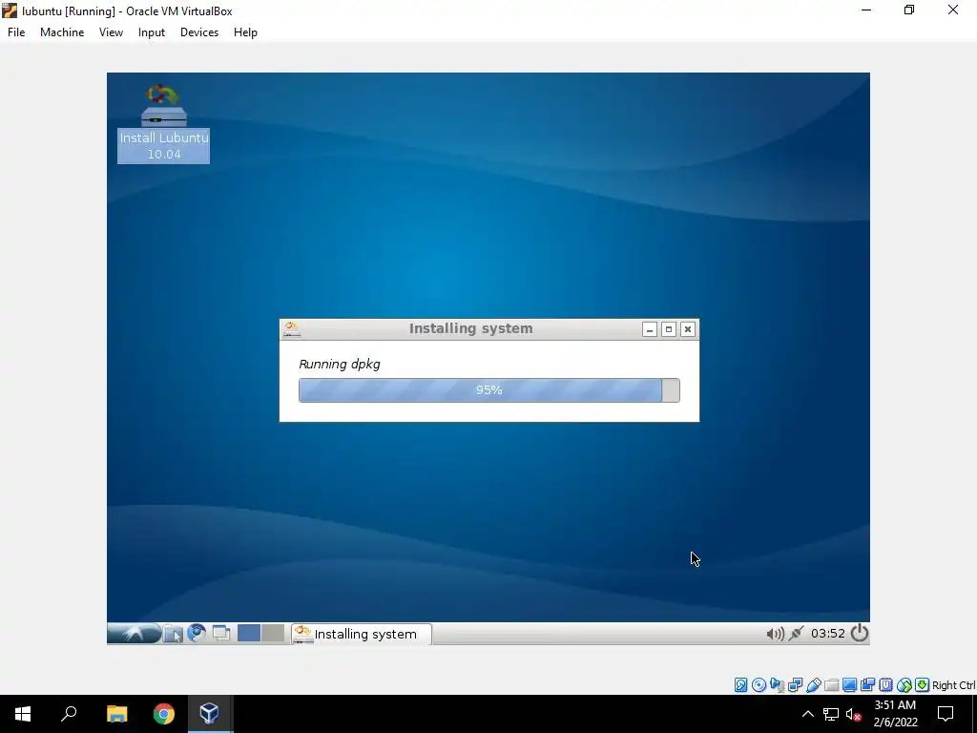Switch to the first blue workspace
Viewport: 977px width, 733px height.
coord(249,634)
